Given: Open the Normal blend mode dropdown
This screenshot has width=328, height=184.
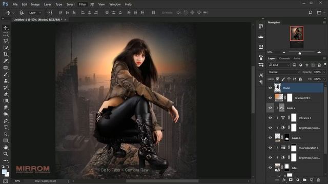Looking at the screenshot, I should 284,72.
